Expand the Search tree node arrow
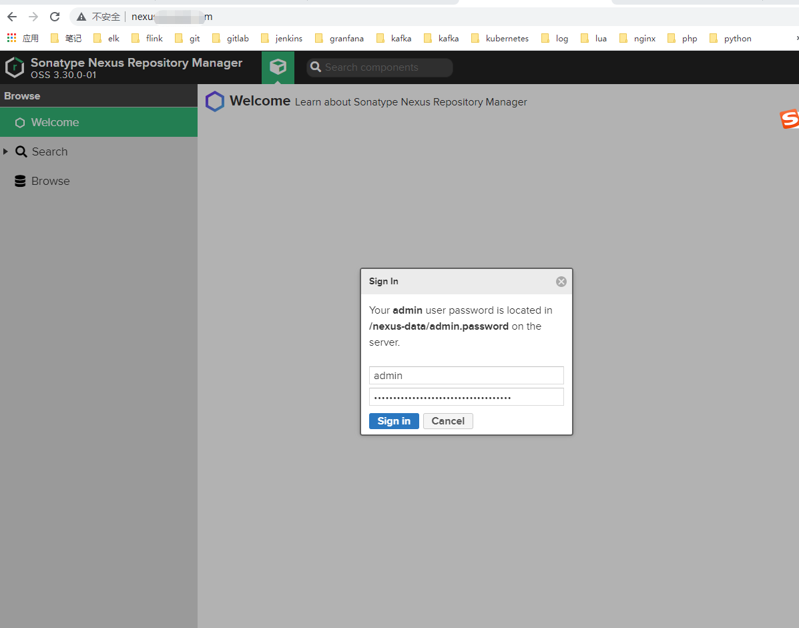 click(x=5, y=151)
